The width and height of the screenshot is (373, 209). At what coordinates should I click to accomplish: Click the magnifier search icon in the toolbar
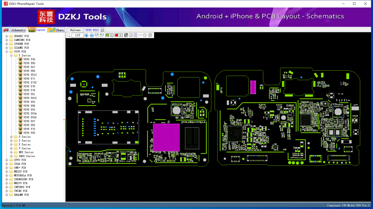click(x=69, y=35)
